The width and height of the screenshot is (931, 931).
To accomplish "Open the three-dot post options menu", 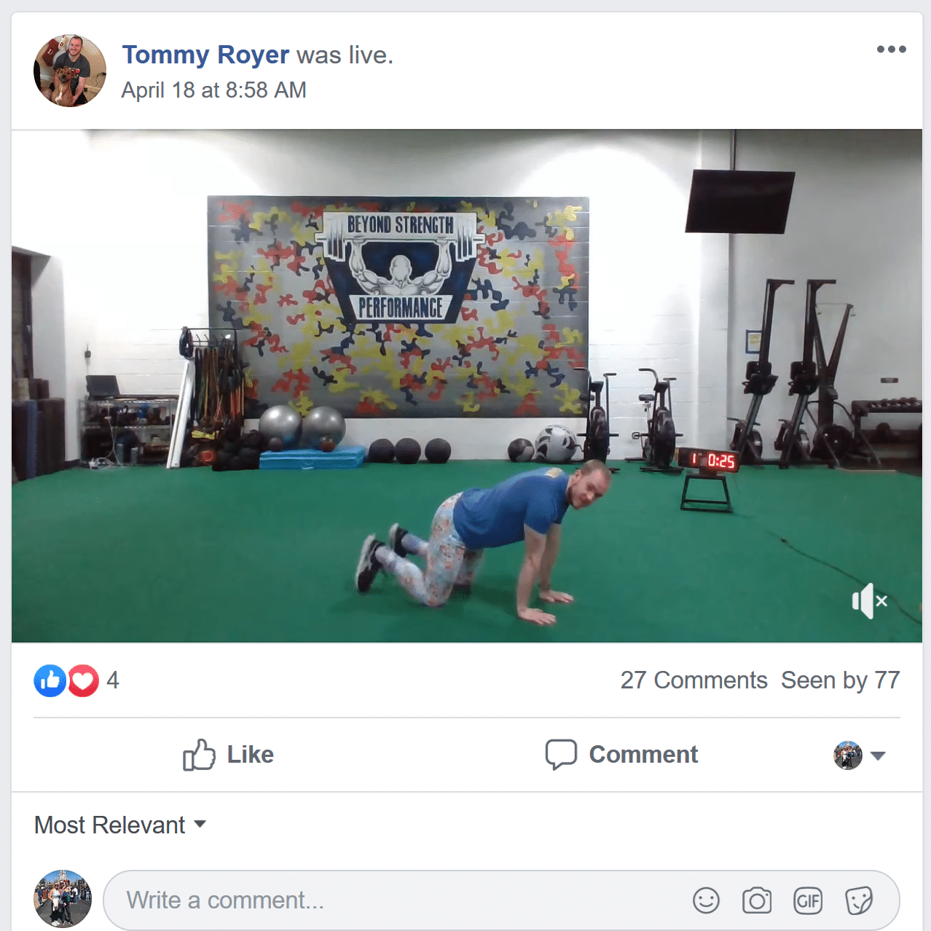I will (x=891, y=50).
